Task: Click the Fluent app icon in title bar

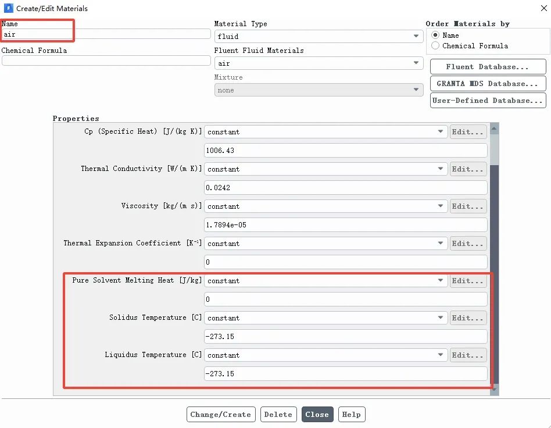Action: (9, 8)
